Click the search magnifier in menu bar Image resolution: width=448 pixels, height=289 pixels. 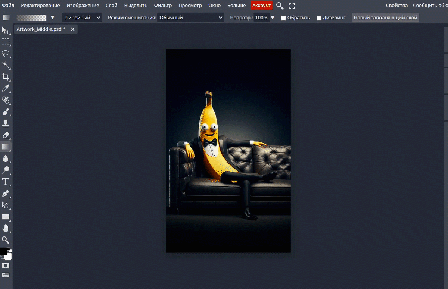pos(280,6)
